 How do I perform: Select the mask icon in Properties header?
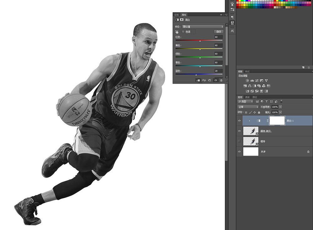pyautogui.click(x=182, y=20)
